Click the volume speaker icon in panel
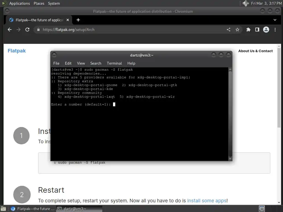283x212 pixels. (x=246, y=3)
